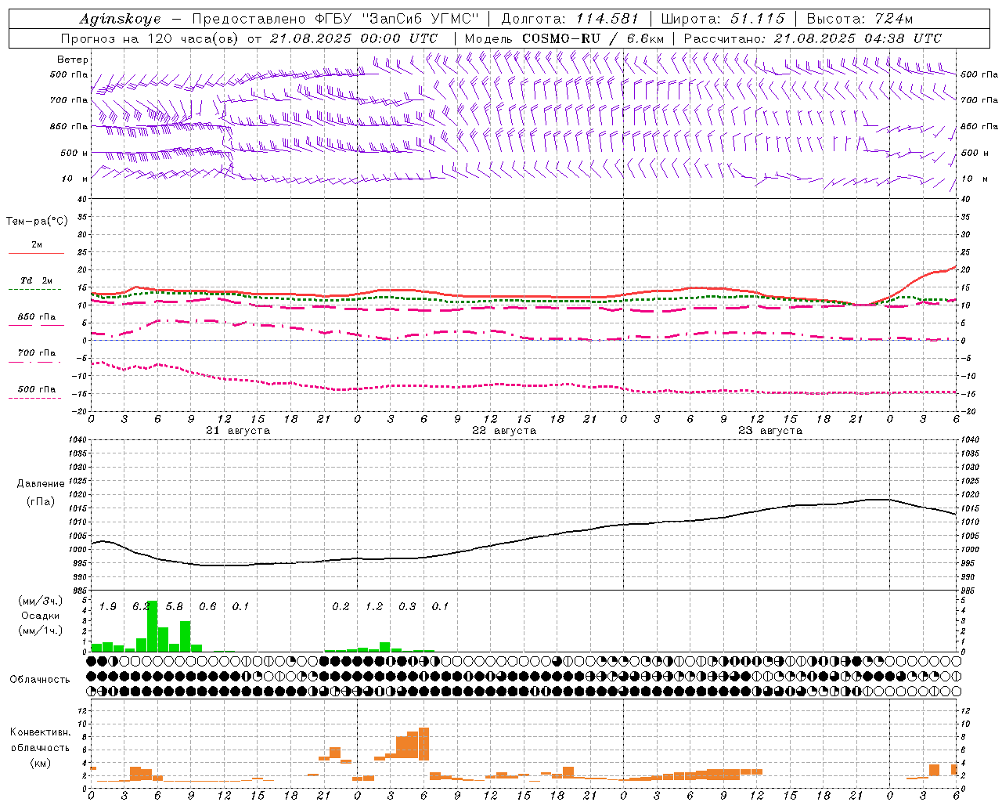This screenshot has height=802, width=1002.
Task: Click the precipitation amount "1.2"
Action: coord(374,607)
